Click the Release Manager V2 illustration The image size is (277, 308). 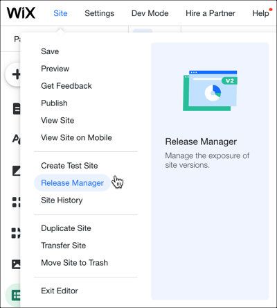tap(210, 91)
